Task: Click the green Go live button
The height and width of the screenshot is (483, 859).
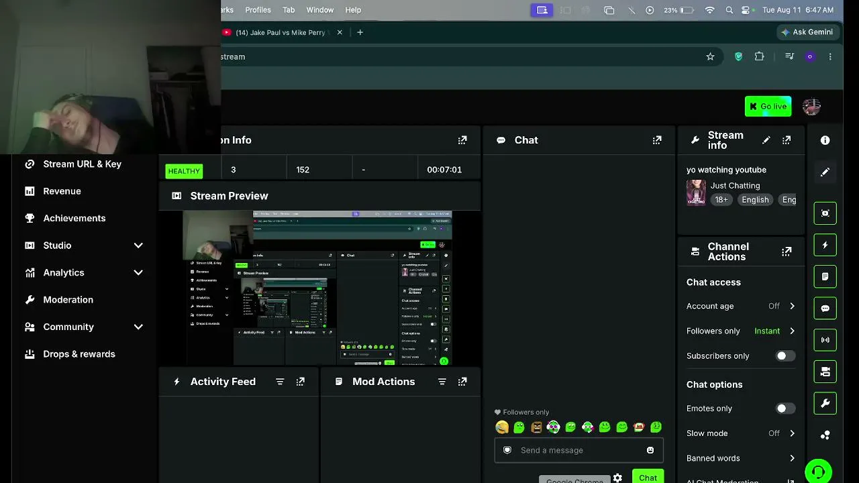Action: (x=768, y=106)
